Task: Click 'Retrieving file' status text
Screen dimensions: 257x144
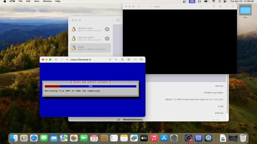Action: [72, 91]
